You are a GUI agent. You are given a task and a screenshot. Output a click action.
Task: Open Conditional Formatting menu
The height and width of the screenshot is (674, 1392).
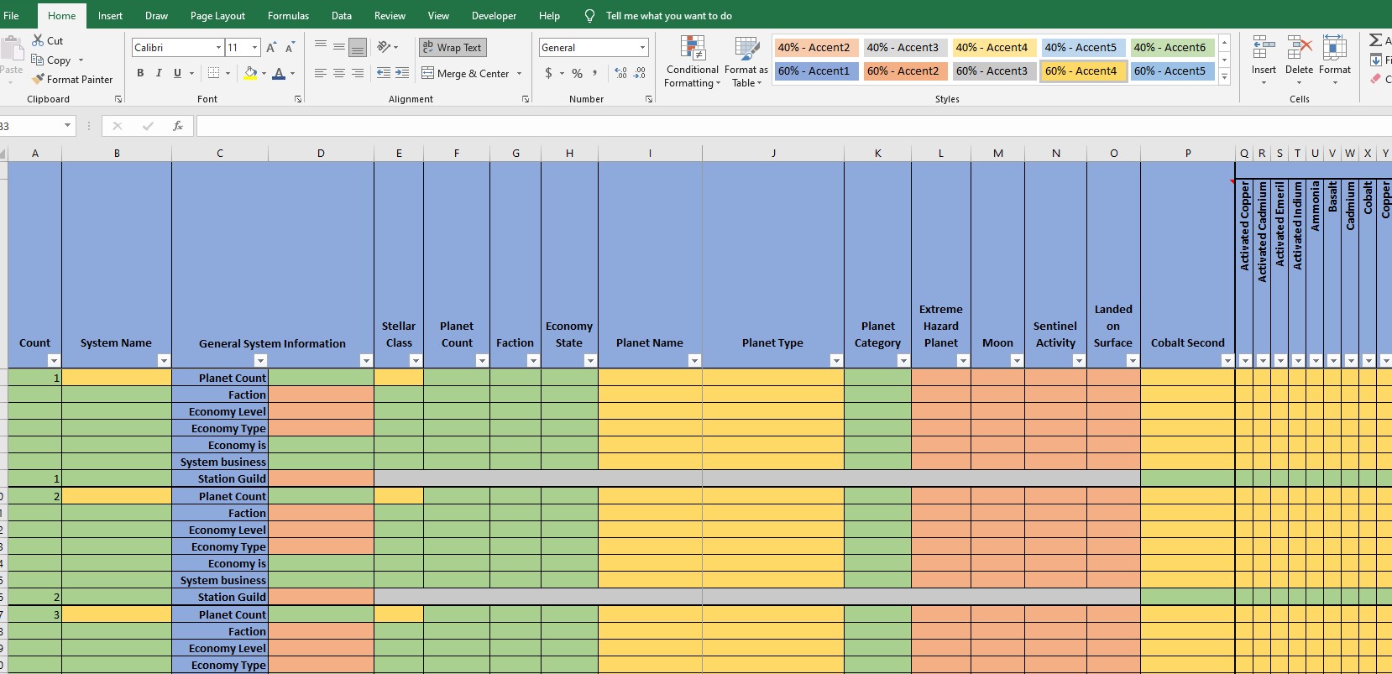pos(693,62)
